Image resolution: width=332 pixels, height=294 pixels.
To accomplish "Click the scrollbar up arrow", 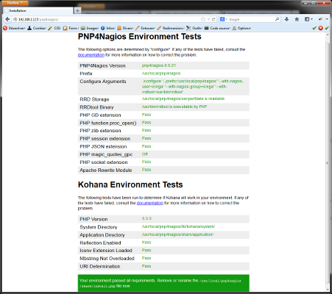I will 328,35.
